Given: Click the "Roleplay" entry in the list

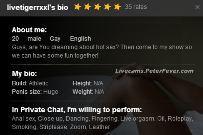Looking at the screenshot, I should (x=181, y=118).
